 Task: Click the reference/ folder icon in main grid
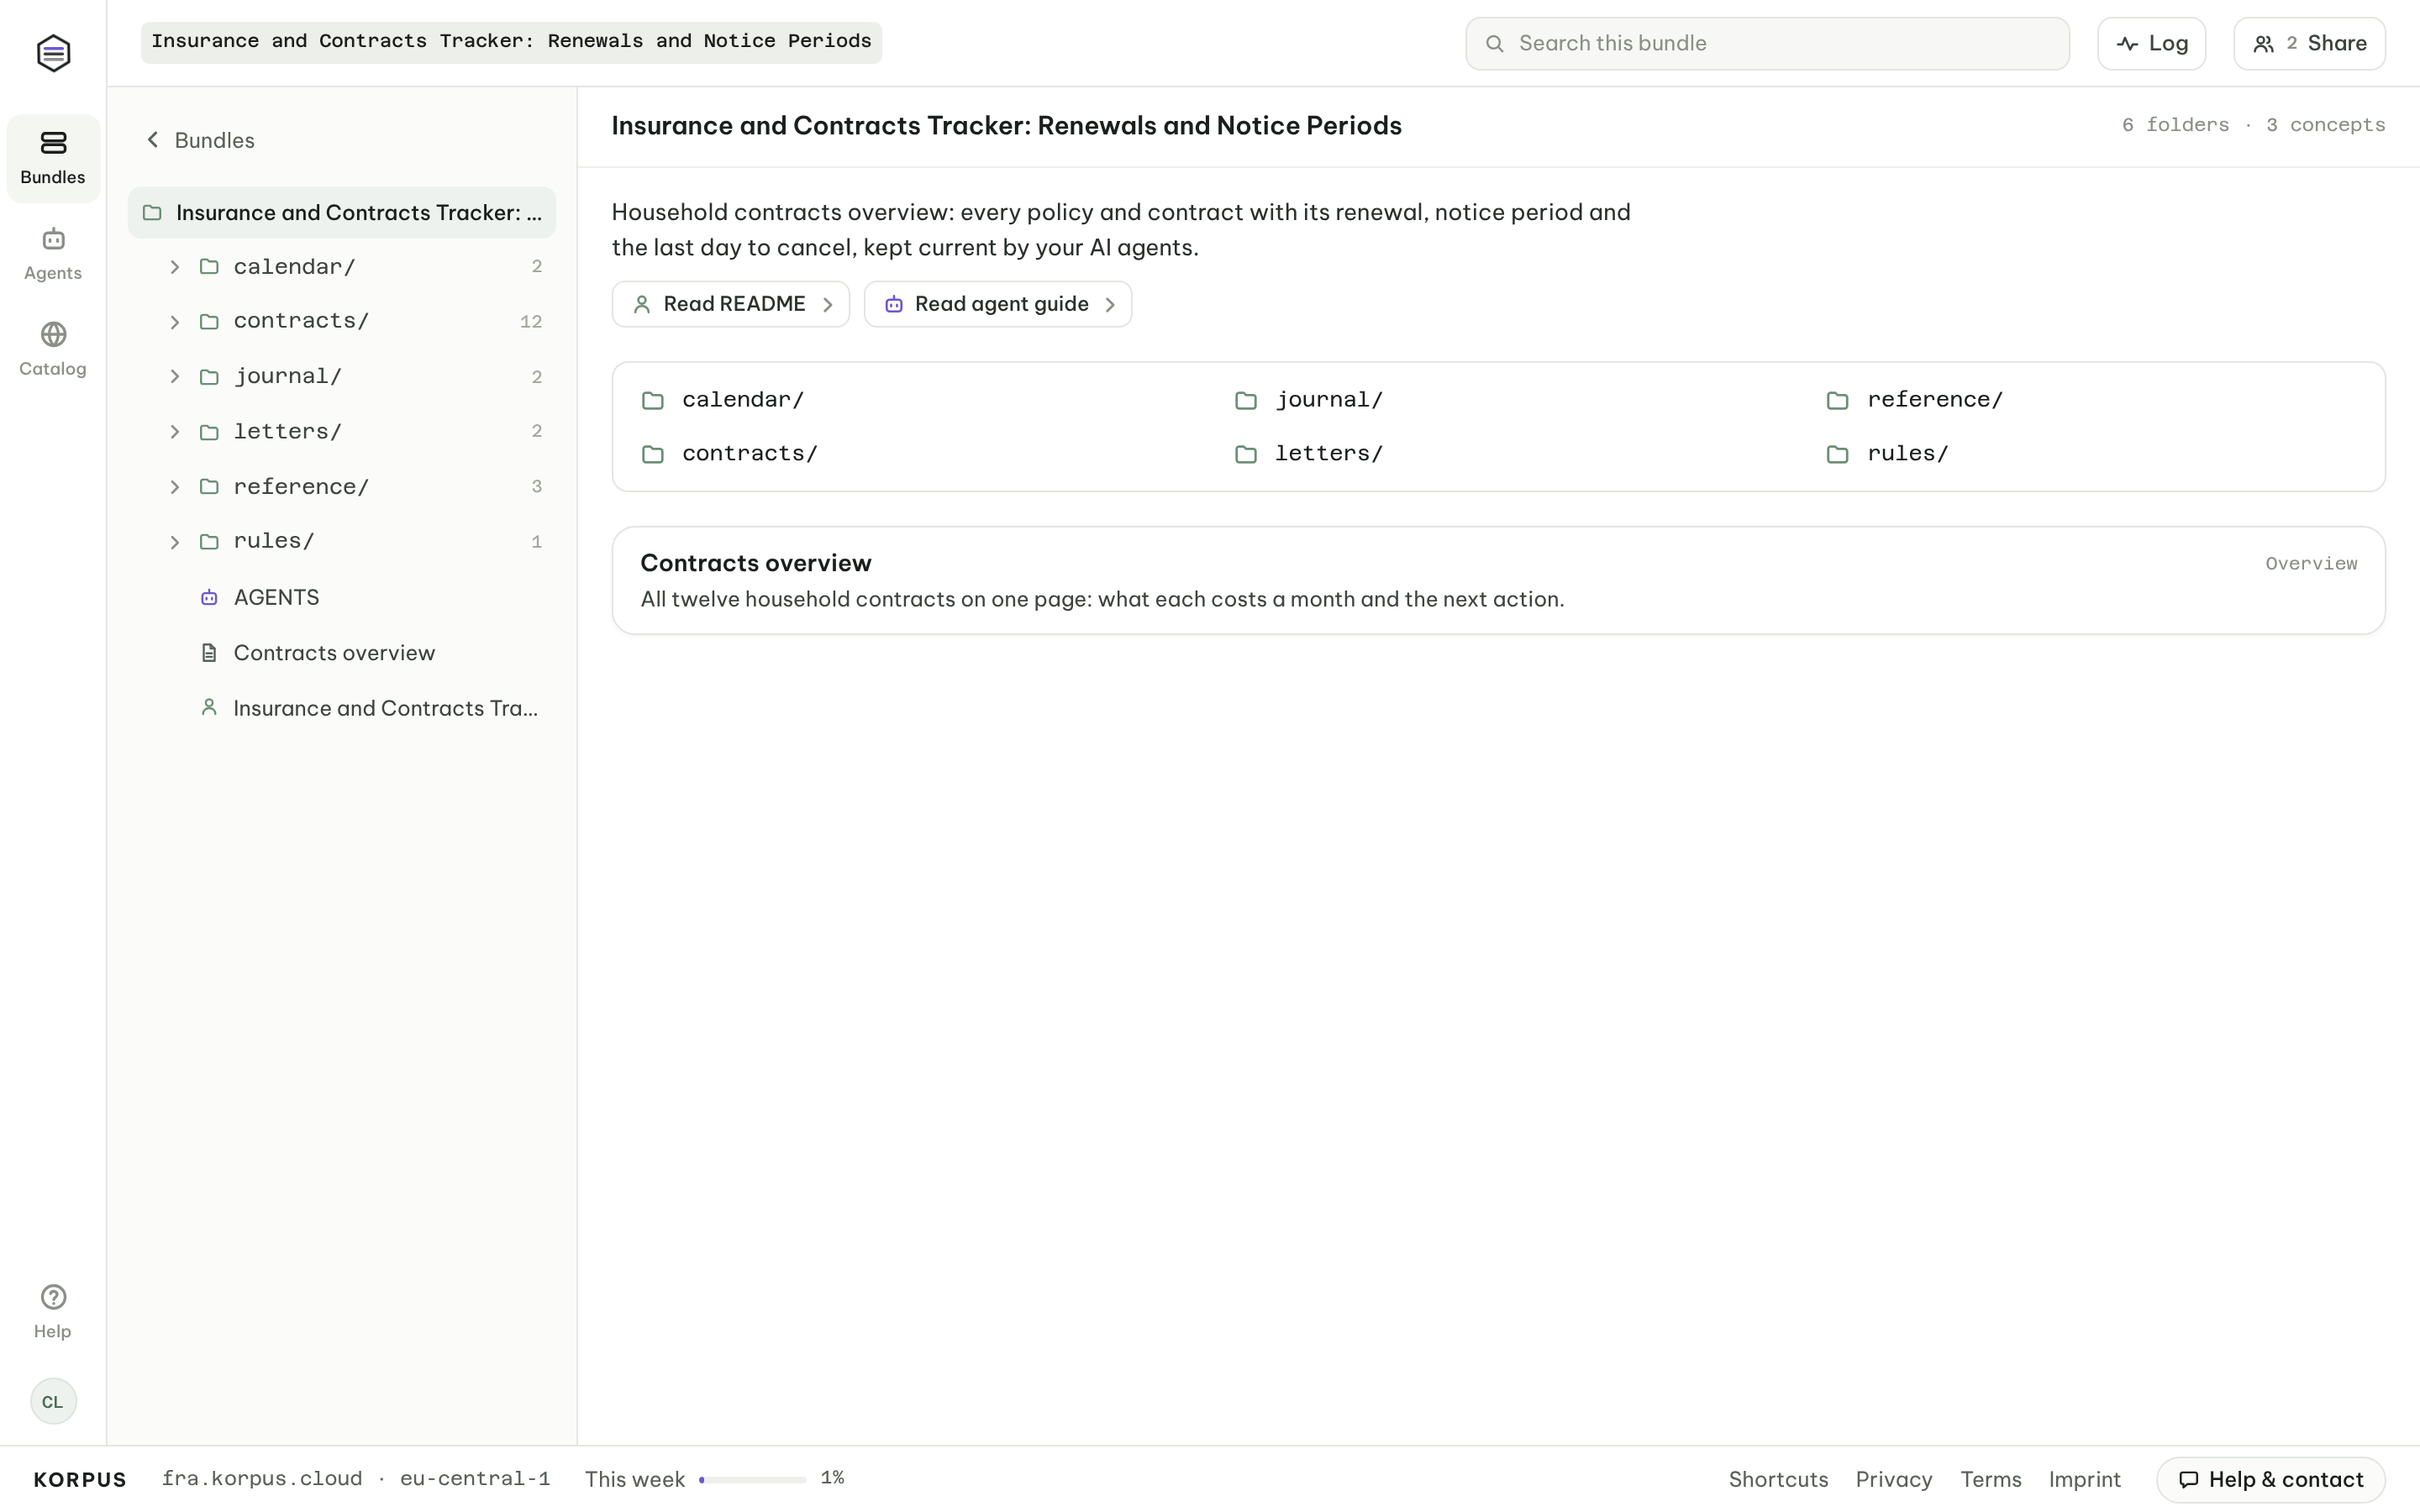pos(1838,400)
